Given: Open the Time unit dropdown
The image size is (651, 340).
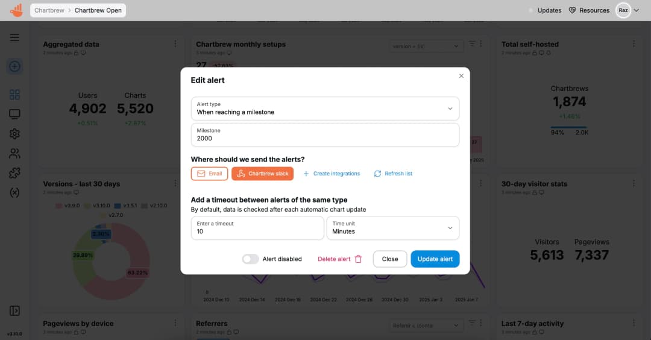Looking at the screenshot, I should pyautogui.click(x=392, y=228).
